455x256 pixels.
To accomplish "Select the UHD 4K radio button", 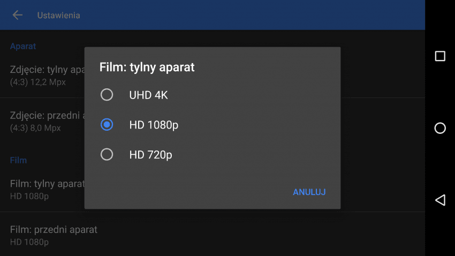I will pyautogui.click(x=107, y=95).
